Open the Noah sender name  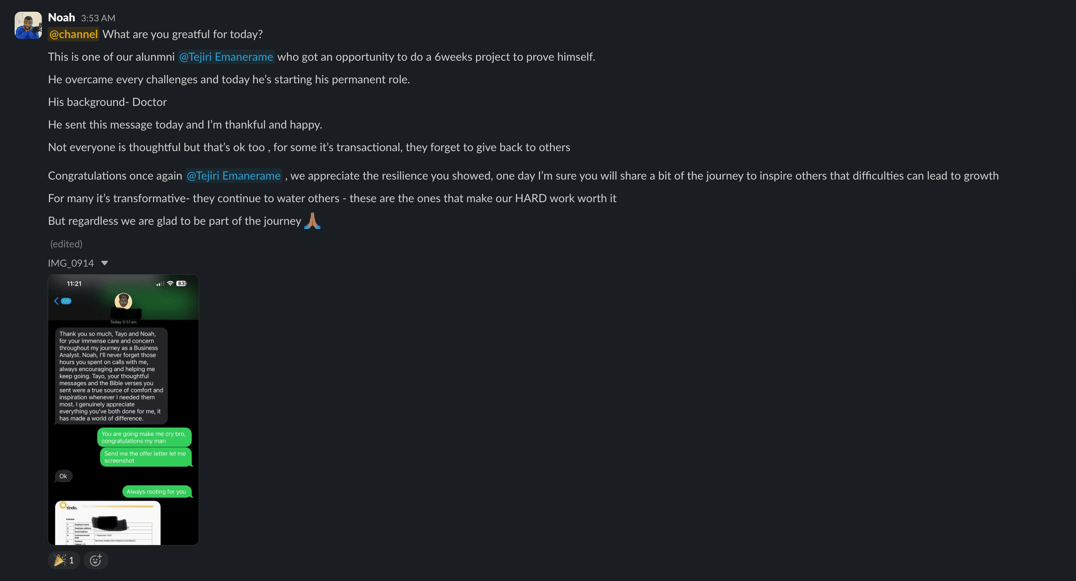click(x=61, y=18)
